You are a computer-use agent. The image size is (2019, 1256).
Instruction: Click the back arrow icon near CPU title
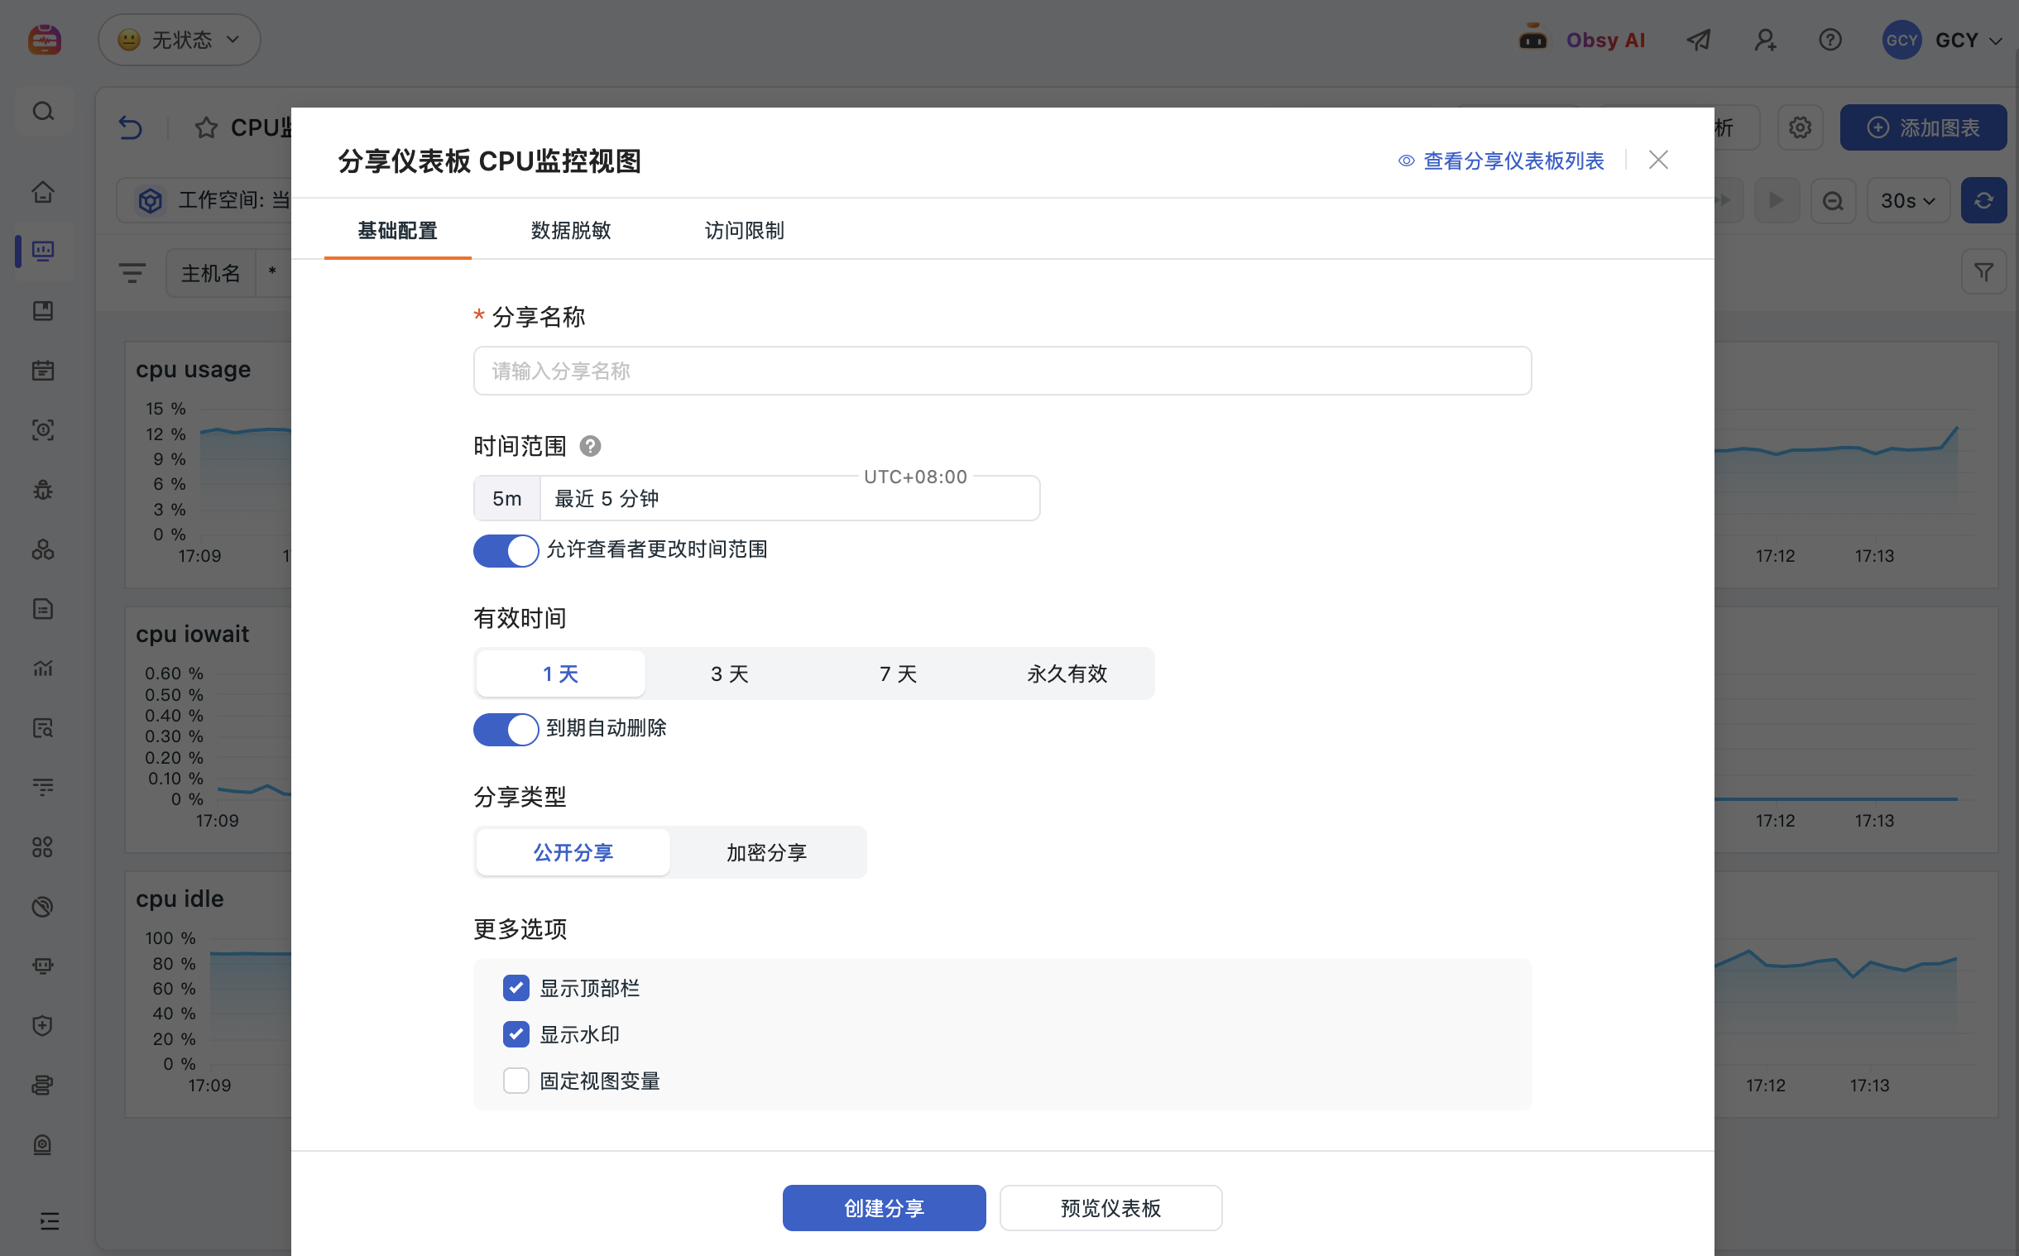click(131, 127)
